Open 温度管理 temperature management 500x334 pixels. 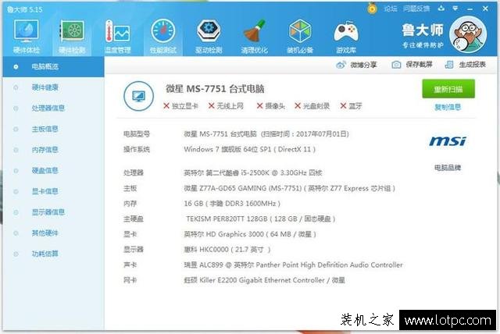click(118, 36)
